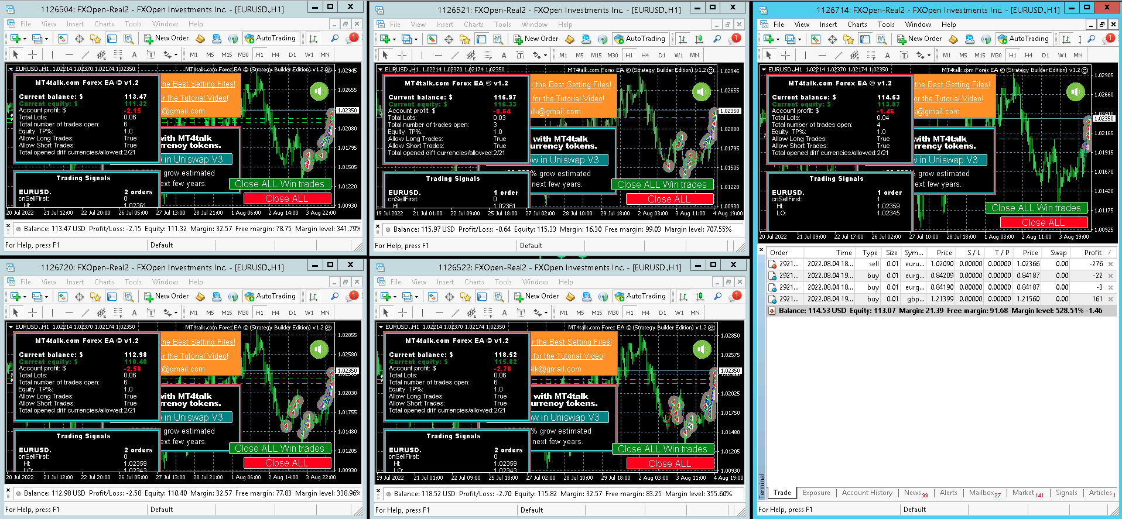Select bar chart icon in window 1126714

[x=1066, y=39]
